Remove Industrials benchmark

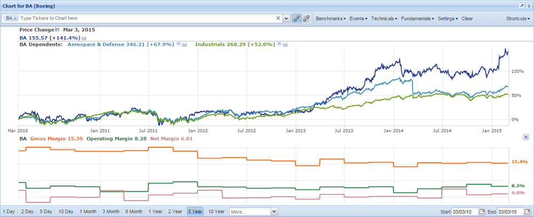pyautogui.click(x=279, y=44)
